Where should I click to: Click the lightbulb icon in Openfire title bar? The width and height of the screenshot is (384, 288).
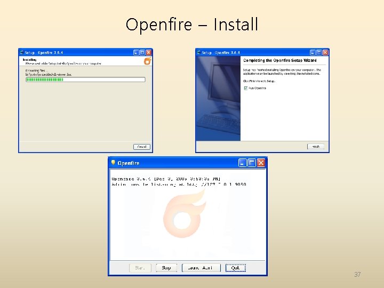click(113, 163)
